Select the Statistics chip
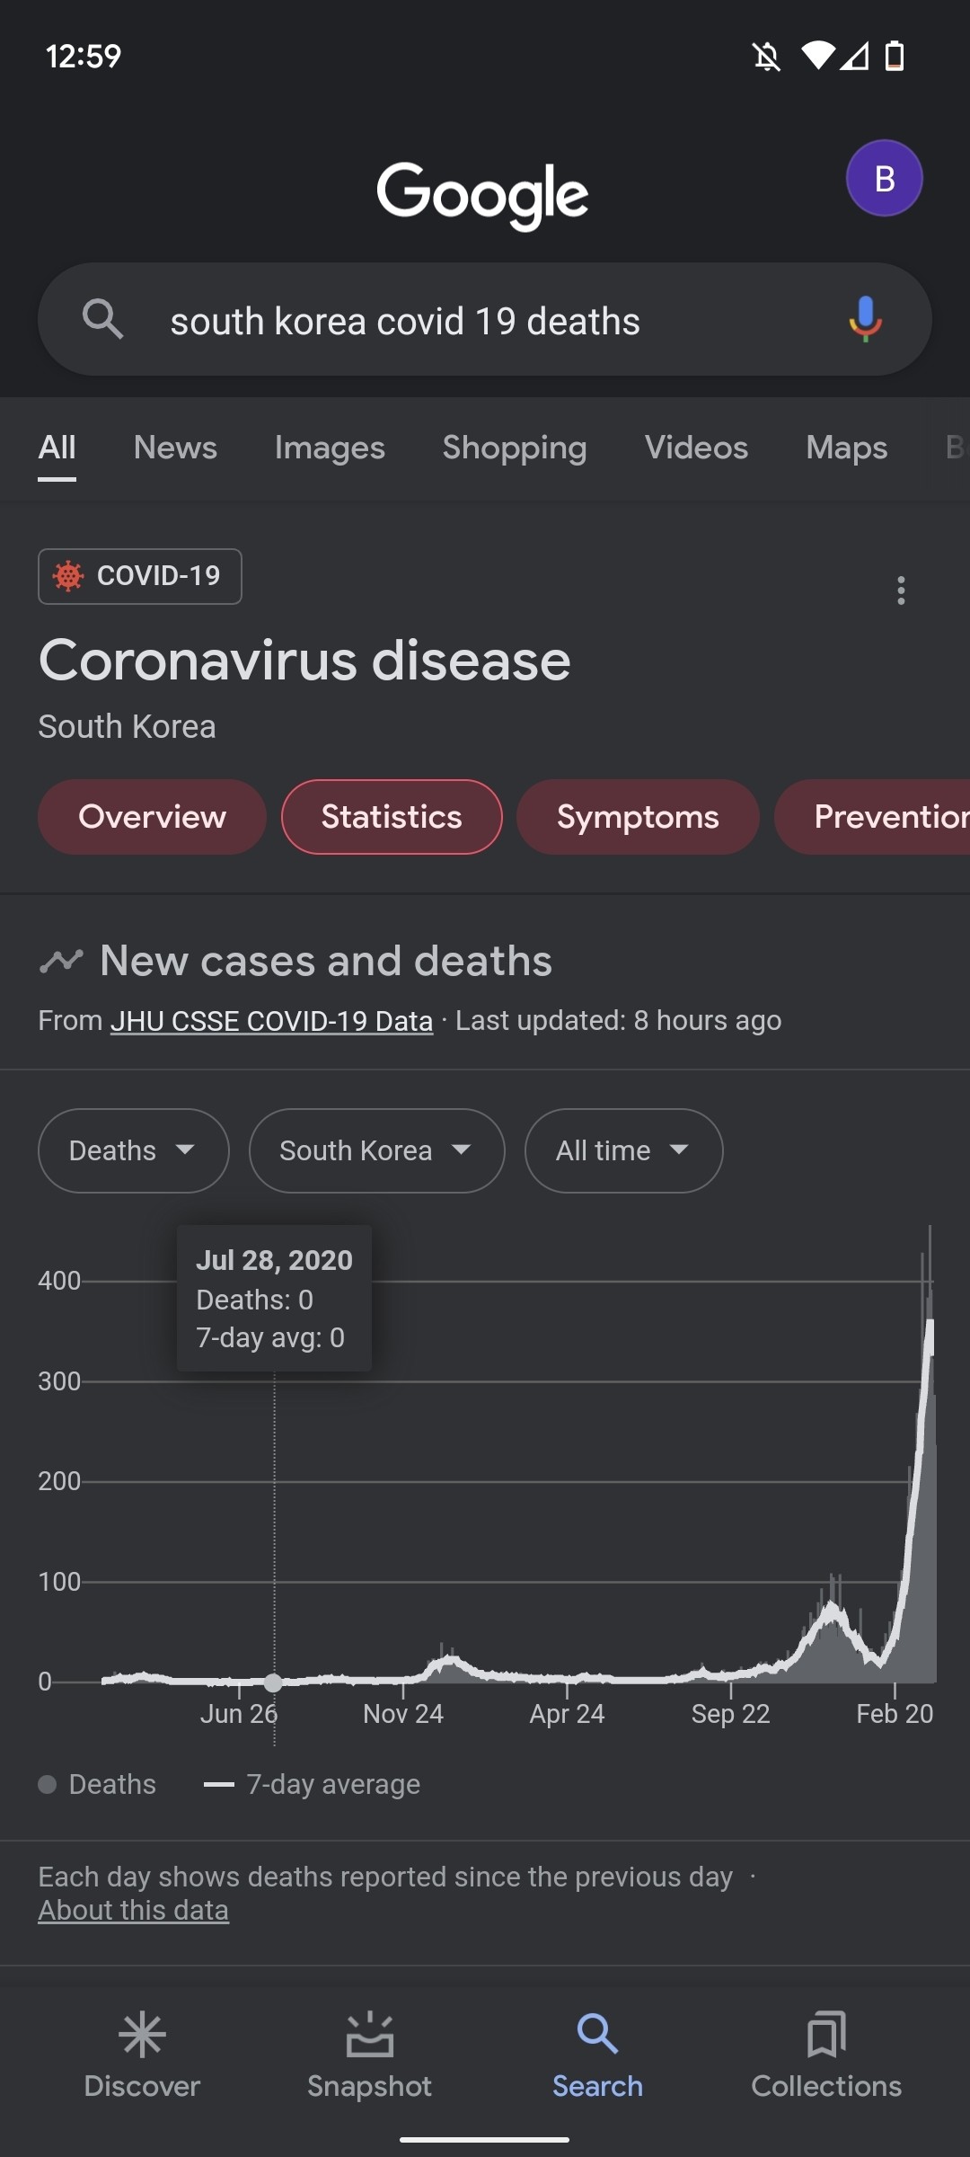 392,817
